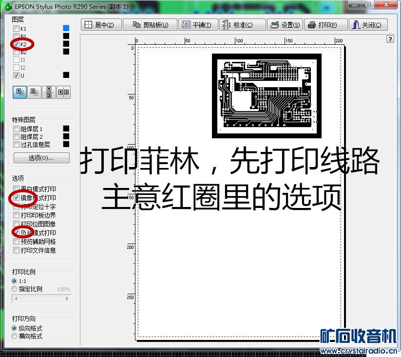Click the 居中 (center) toolbar button
401x357 pixels.
point(101,25)
